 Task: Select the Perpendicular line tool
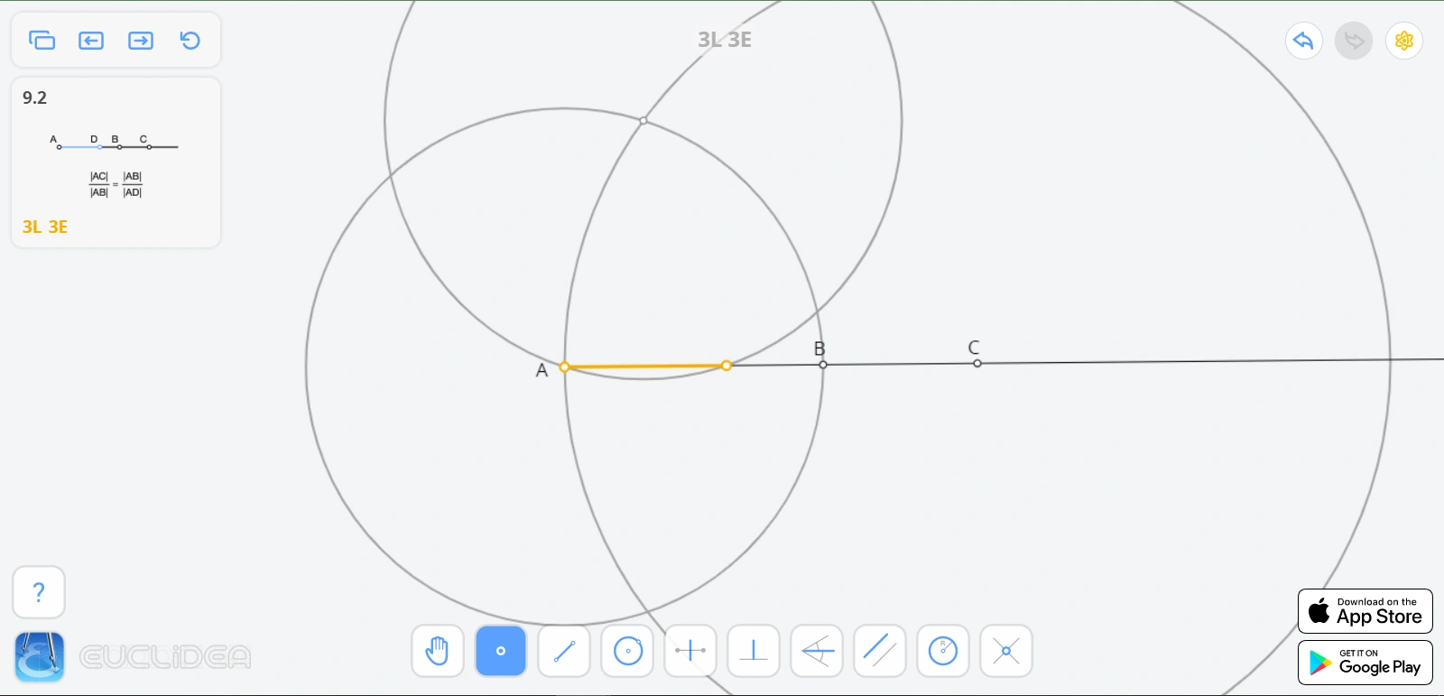coord(754,651)
